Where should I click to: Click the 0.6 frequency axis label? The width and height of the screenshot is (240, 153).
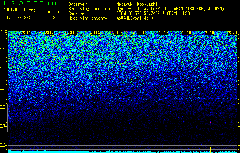pyautogui.click(x=3, y=145)
